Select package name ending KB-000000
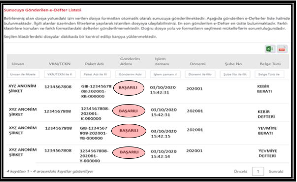 (x=96, y=91)
